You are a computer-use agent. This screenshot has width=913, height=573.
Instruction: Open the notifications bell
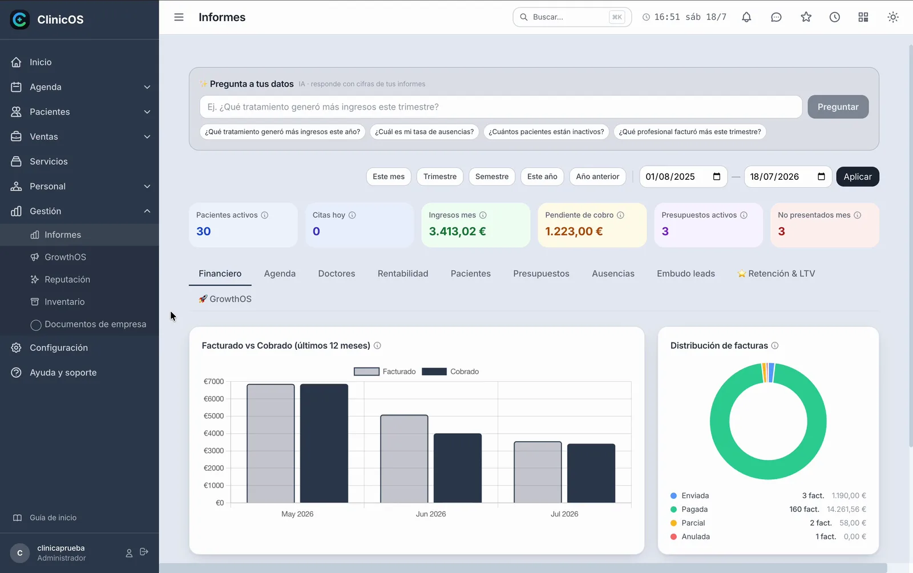746,17
